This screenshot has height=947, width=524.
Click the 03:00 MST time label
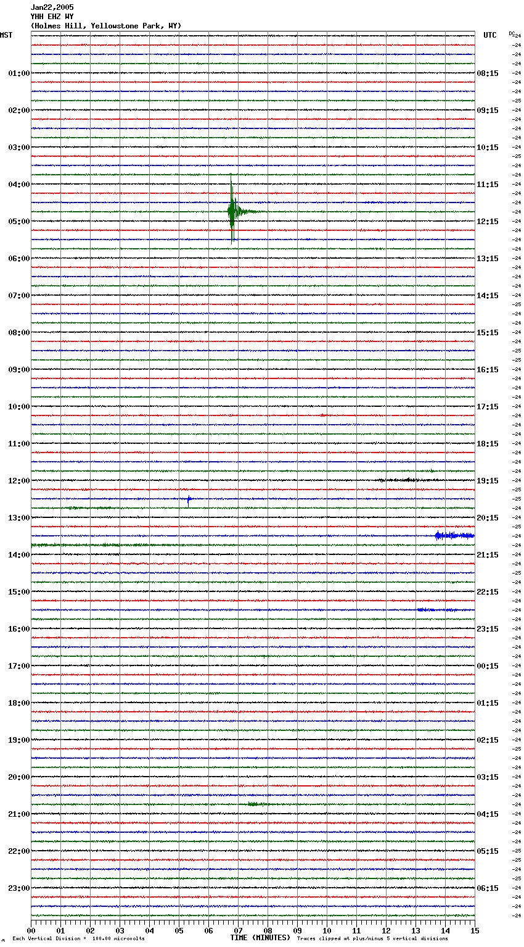(x=19, y=148)
